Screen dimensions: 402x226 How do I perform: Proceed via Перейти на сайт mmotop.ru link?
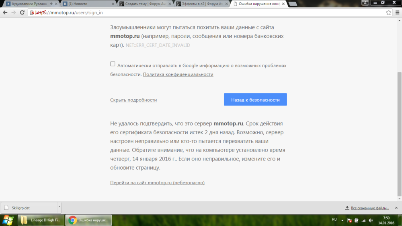point(157,183)
